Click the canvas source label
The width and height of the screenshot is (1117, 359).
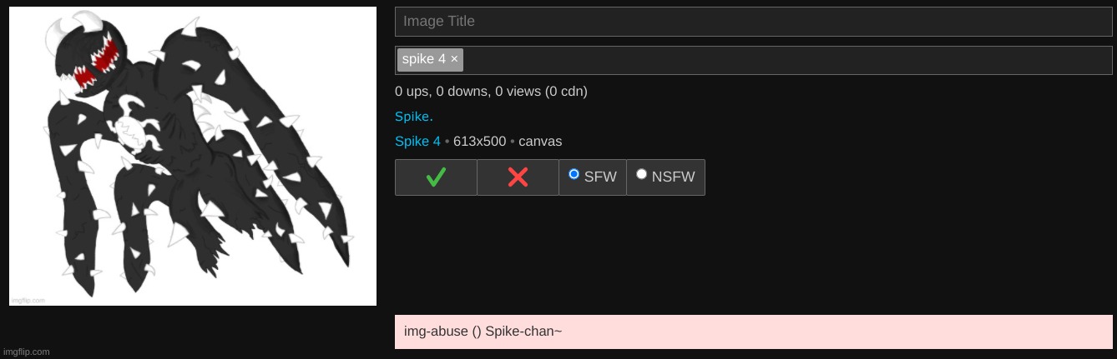point(540,142)
